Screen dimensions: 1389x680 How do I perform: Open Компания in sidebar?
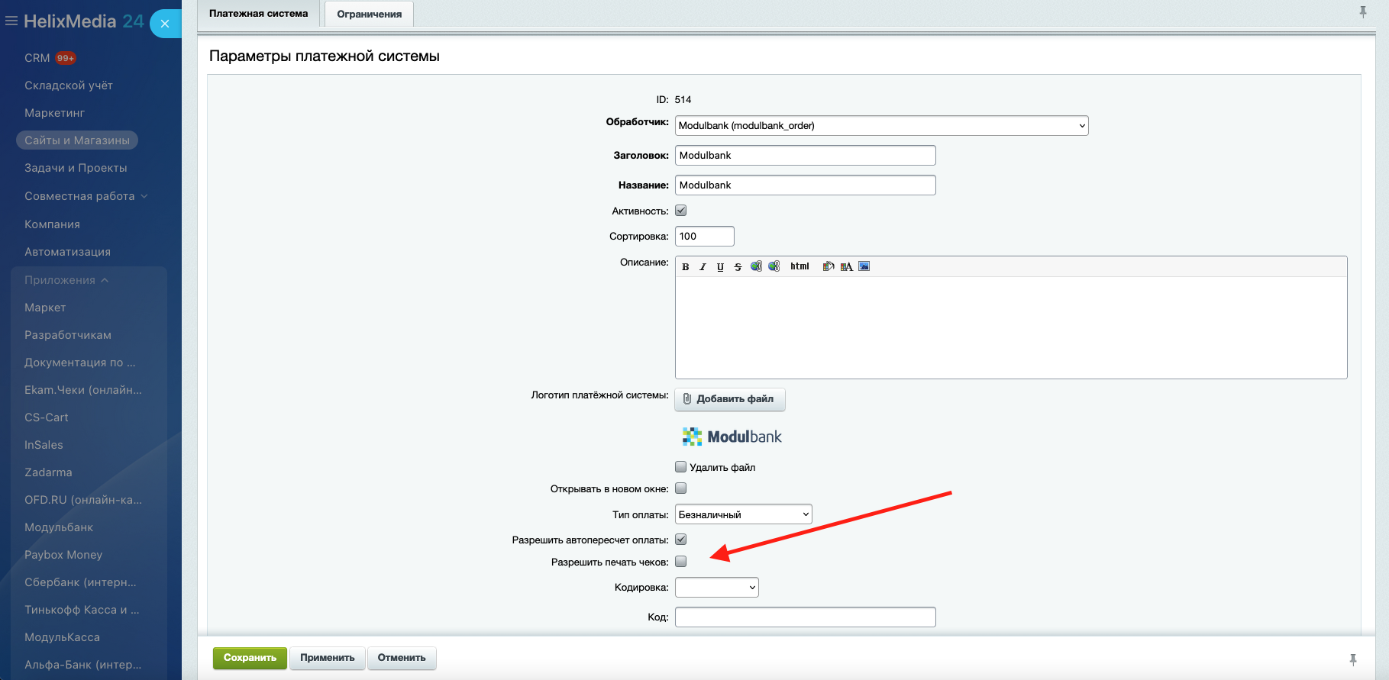[x=52, y=224]
